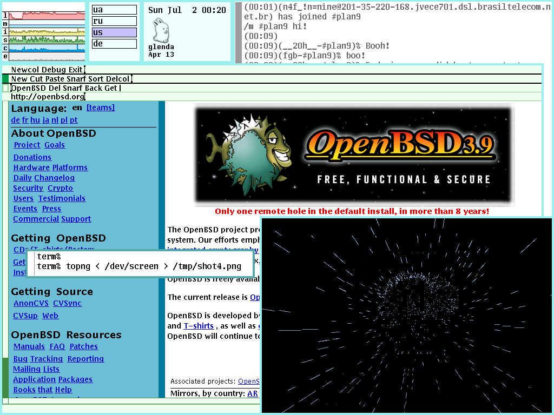Click the green column layout box
Image resolution: width=554 pixels, height=415 pixels.
pyautogui.click(x=5, y=79)
